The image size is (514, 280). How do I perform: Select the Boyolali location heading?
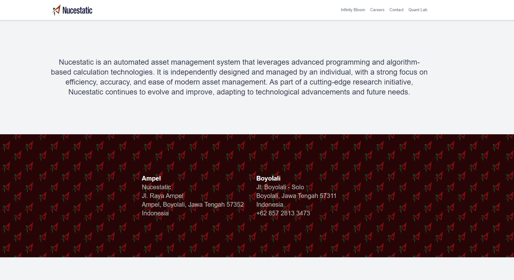[268, 178]
